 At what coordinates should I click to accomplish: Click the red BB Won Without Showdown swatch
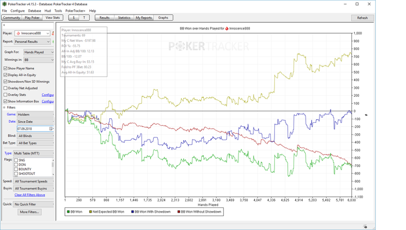(x=179, y=211)
